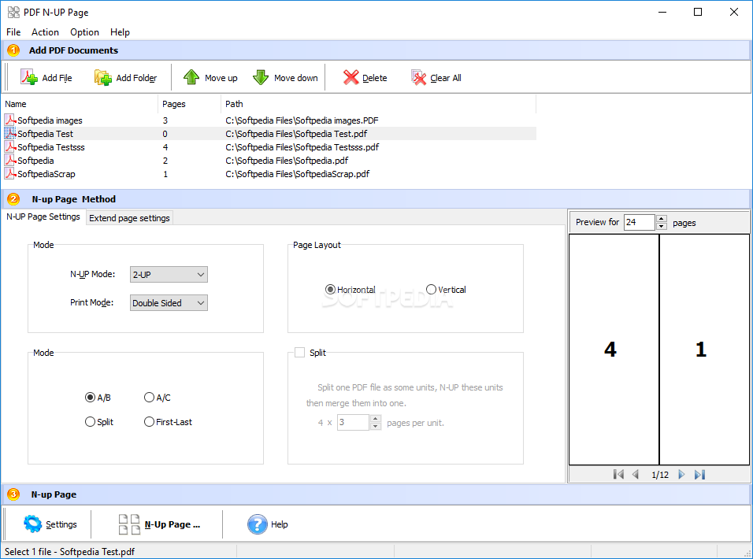Click the red X Delete icon

pos(351,77)
